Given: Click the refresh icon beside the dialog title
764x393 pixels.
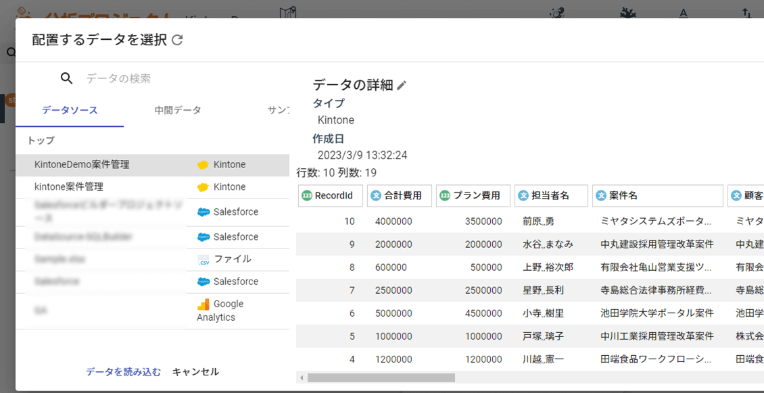Looking at the screenshot, I should 177,41.
